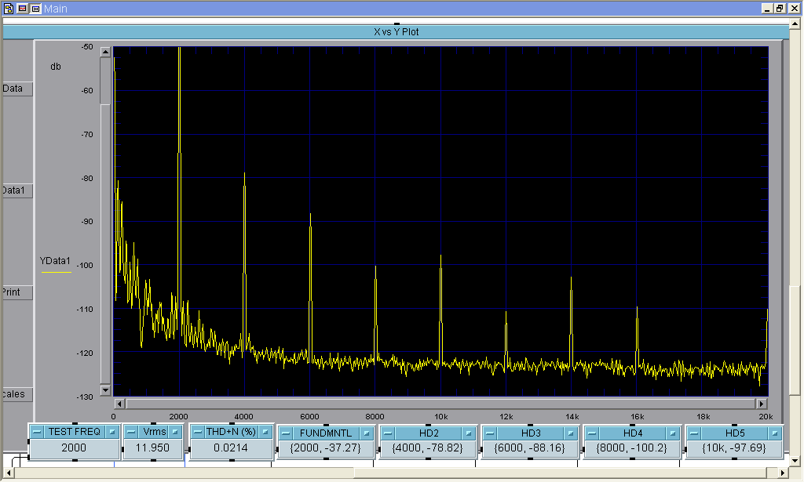Click the first icon in Main title bar

point(9,8)
